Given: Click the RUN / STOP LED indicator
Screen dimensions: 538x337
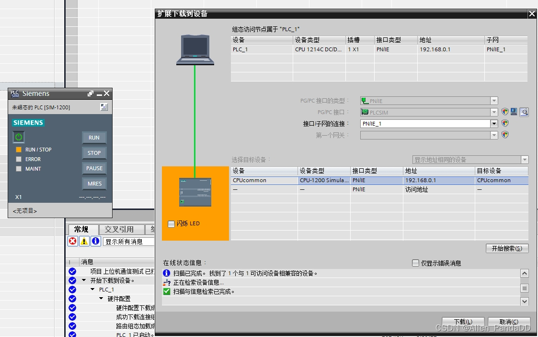Looking at the screenshot, I should pos(19,150).
